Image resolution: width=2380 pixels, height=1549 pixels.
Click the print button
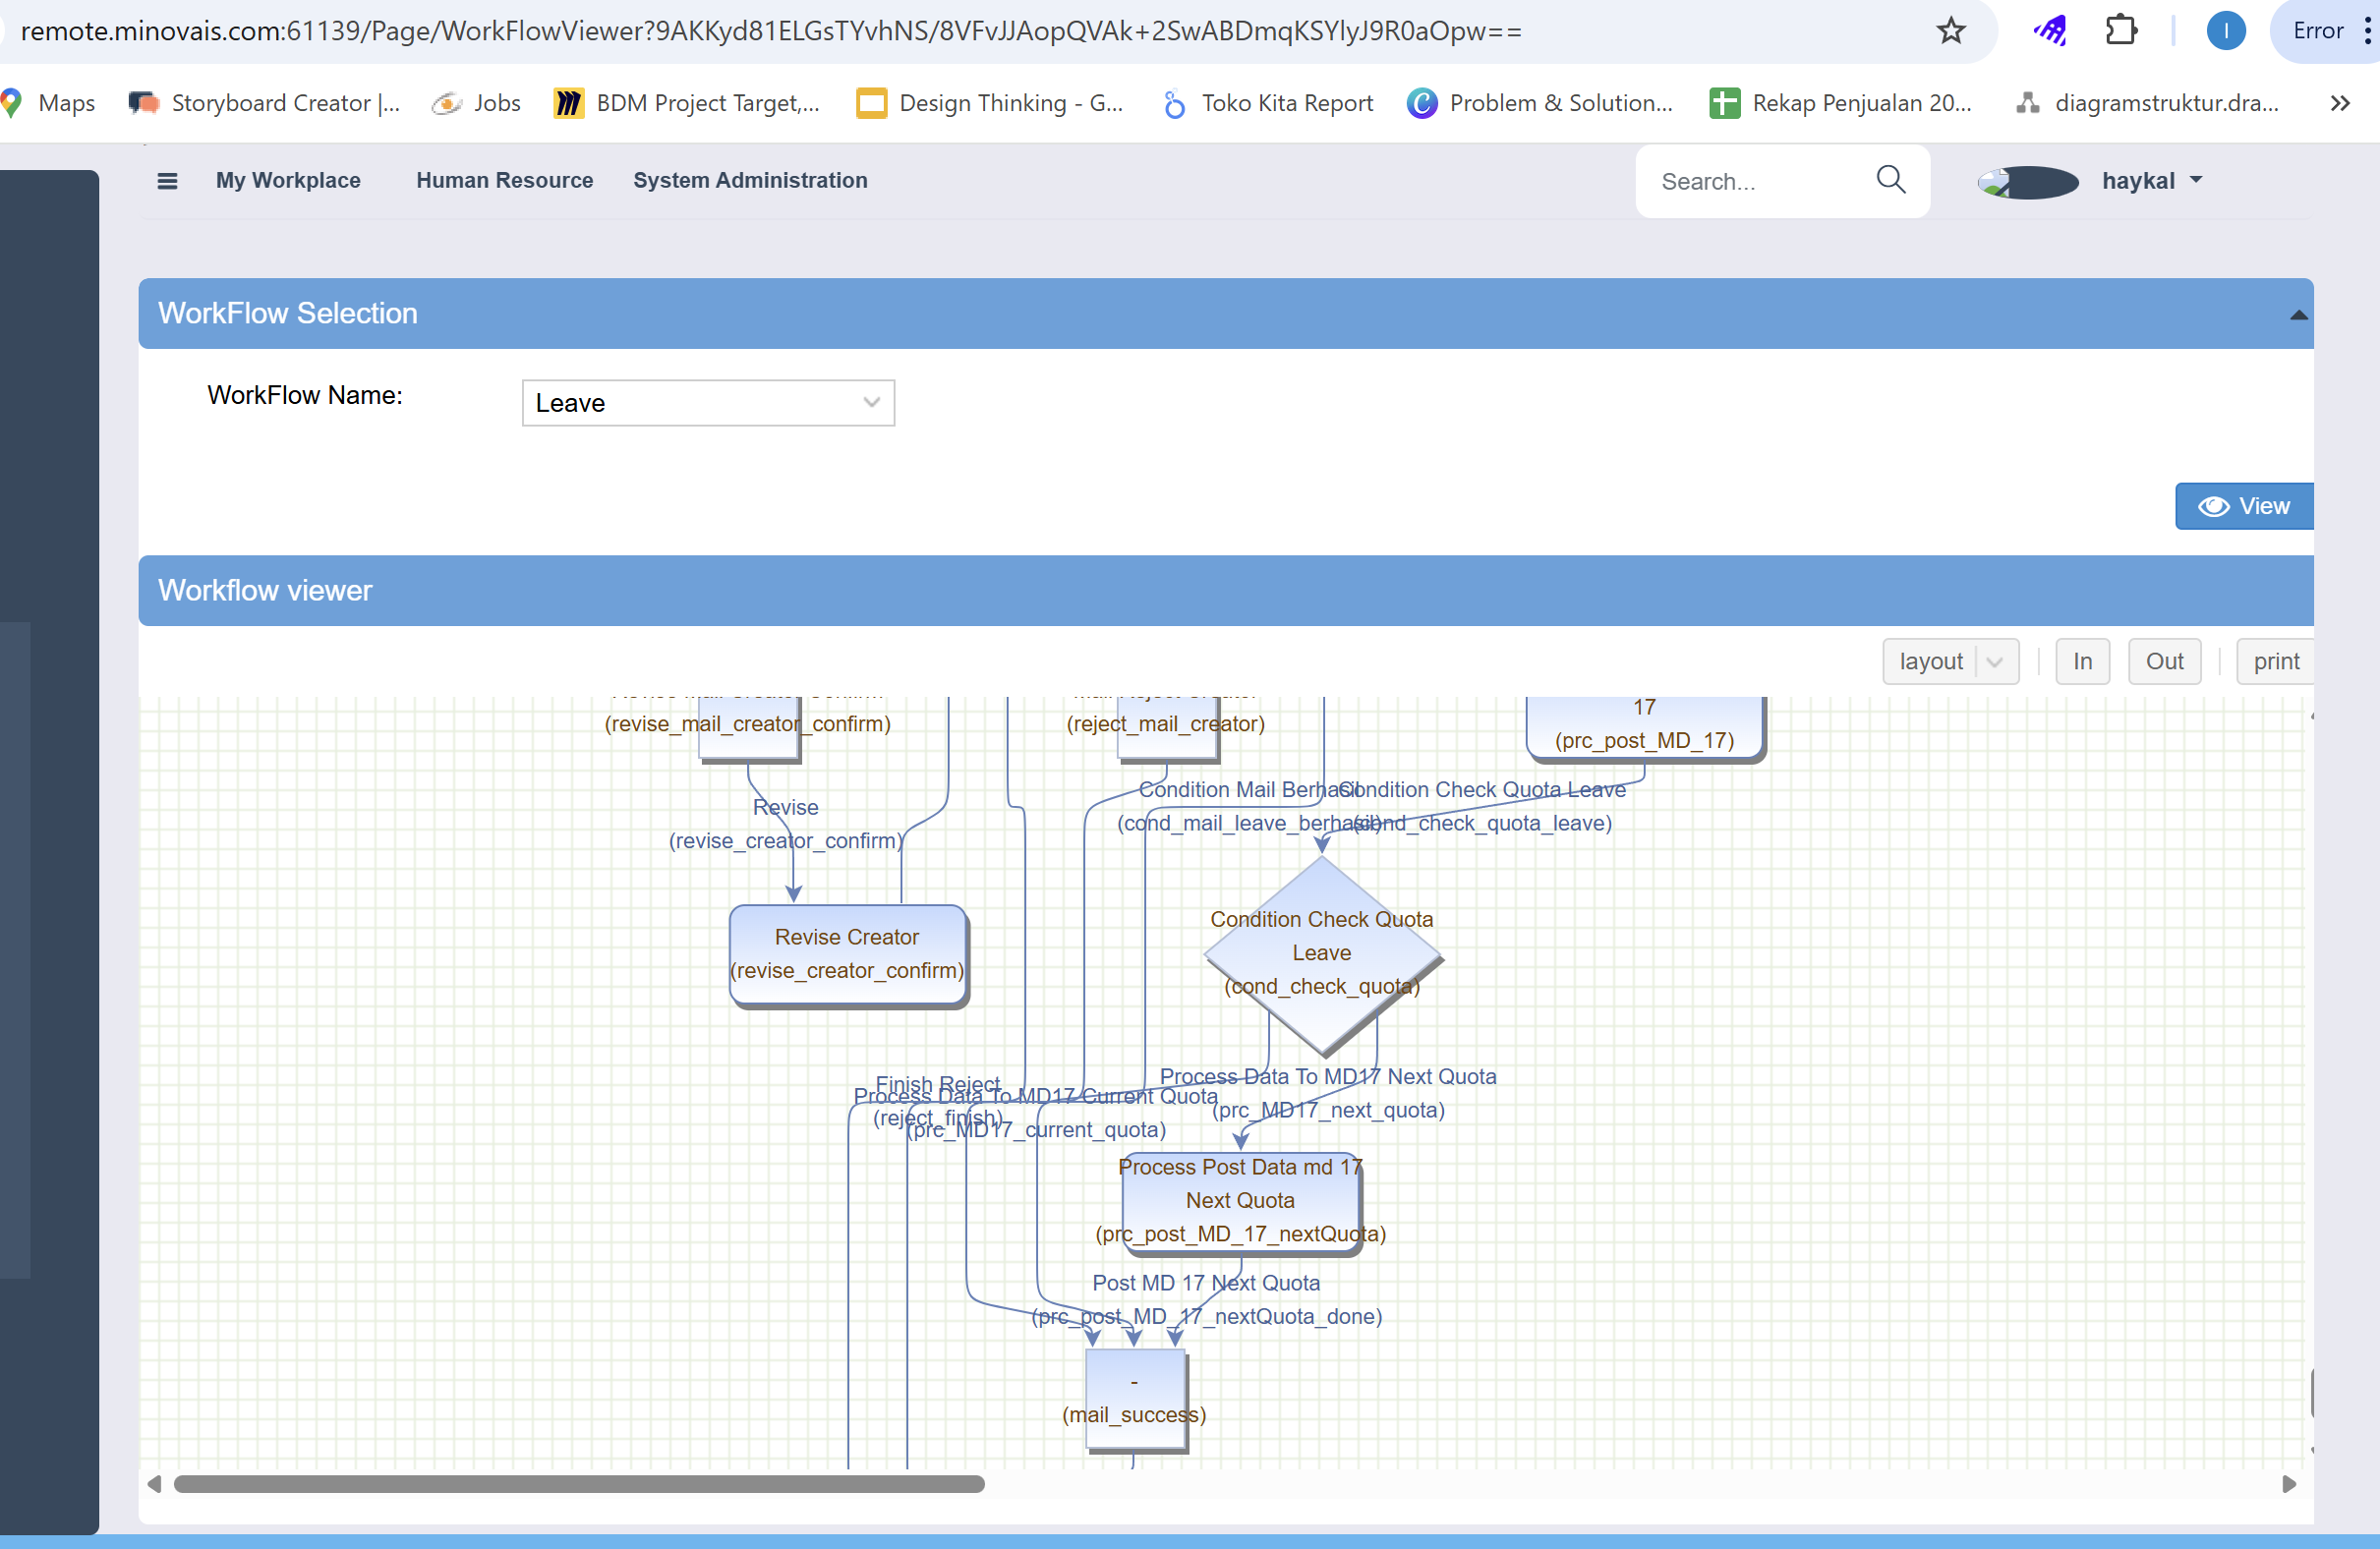click(2275, 662)
